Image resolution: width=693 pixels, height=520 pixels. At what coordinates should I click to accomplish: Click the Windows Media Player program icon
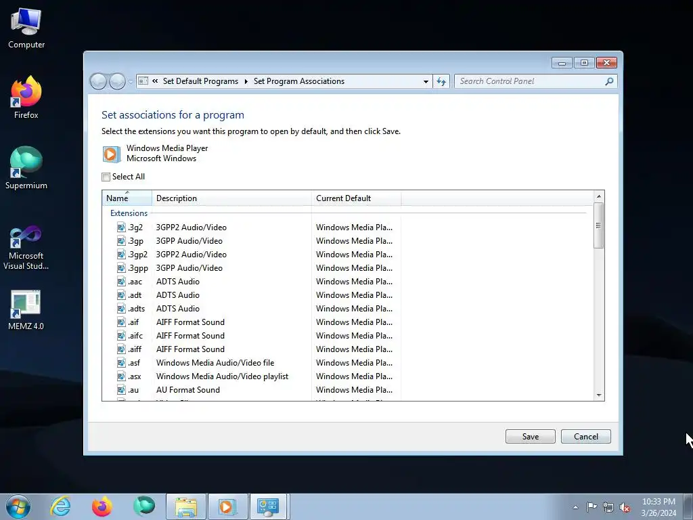click(111, 154)
